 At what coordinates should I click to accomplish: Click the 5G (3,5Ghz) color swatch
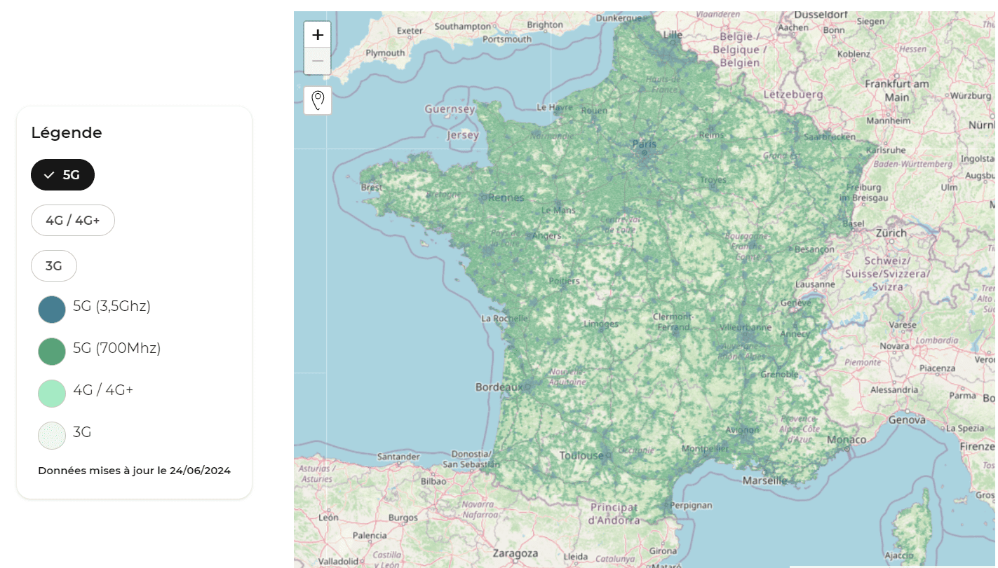coord(52,310)
